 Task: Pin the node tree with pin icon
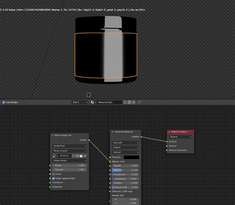pyautogui.click(x=139, y=102)
